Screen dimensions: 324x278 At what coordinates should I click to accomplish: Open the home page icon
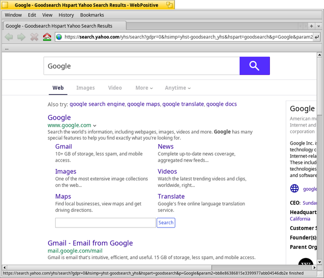[x=47, y=37]
